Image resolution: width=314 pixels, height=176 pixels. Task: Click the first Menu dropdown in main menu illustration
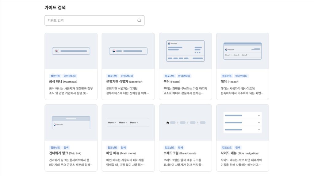tap(112, 123)
